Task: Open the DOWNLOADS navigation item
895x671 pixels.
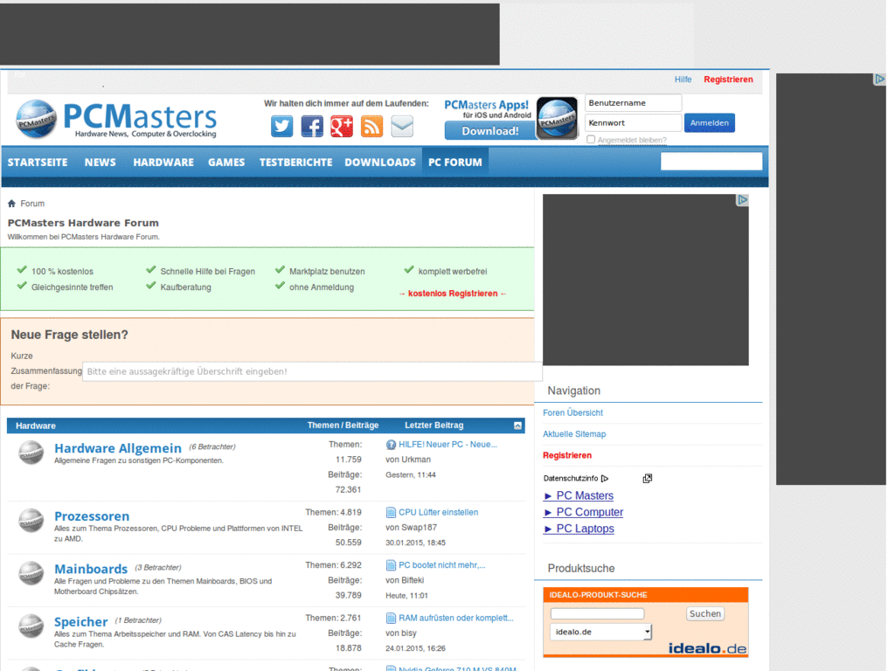Action: pyautogui.click(x=380, y=162)
